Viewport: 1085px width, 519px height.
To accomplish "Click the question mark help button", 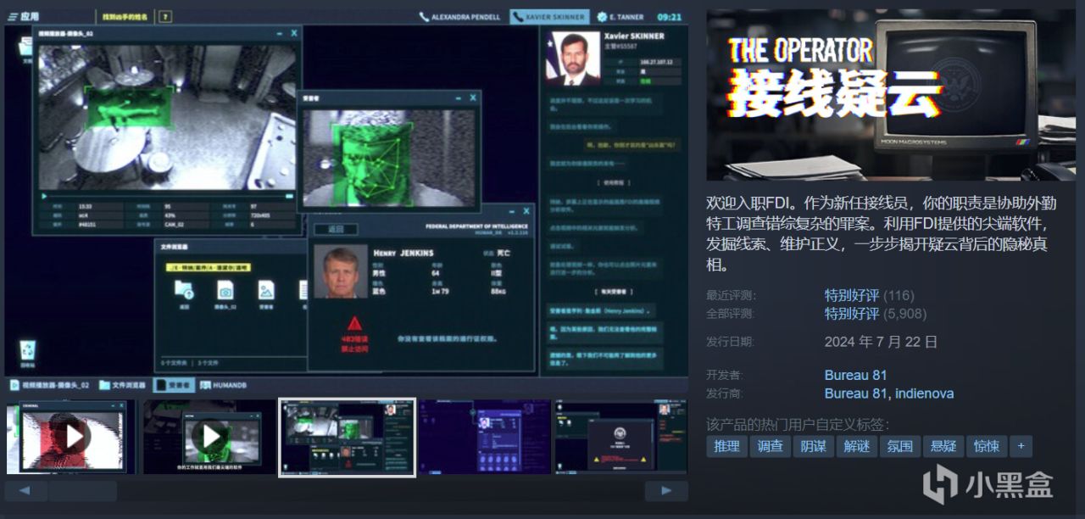I will coord(164,16).
